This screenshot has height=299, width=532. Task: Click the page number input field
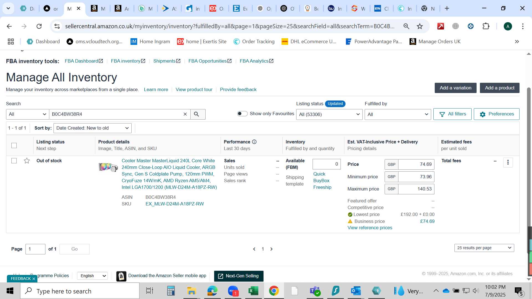pyautogui.click(x=35, y=249)
